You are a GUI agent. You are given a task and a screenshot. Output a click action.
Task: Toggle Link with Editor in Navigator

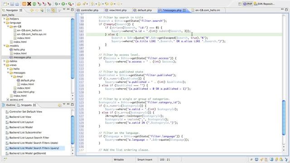click(x=53, y=10)
